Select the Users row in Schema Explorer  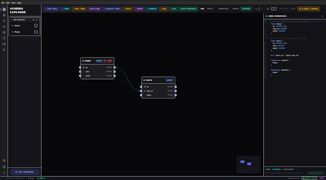point(24,26)
